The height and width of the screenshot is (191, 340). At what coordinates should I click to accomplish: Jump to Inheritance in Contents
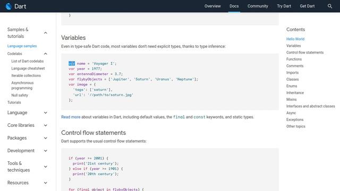coord(295,93)
